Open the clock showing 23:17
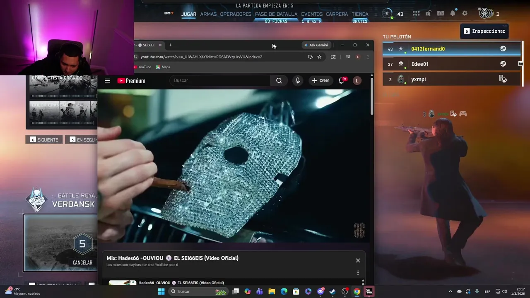This screenshot has height=298, width=530. [518, 291]
